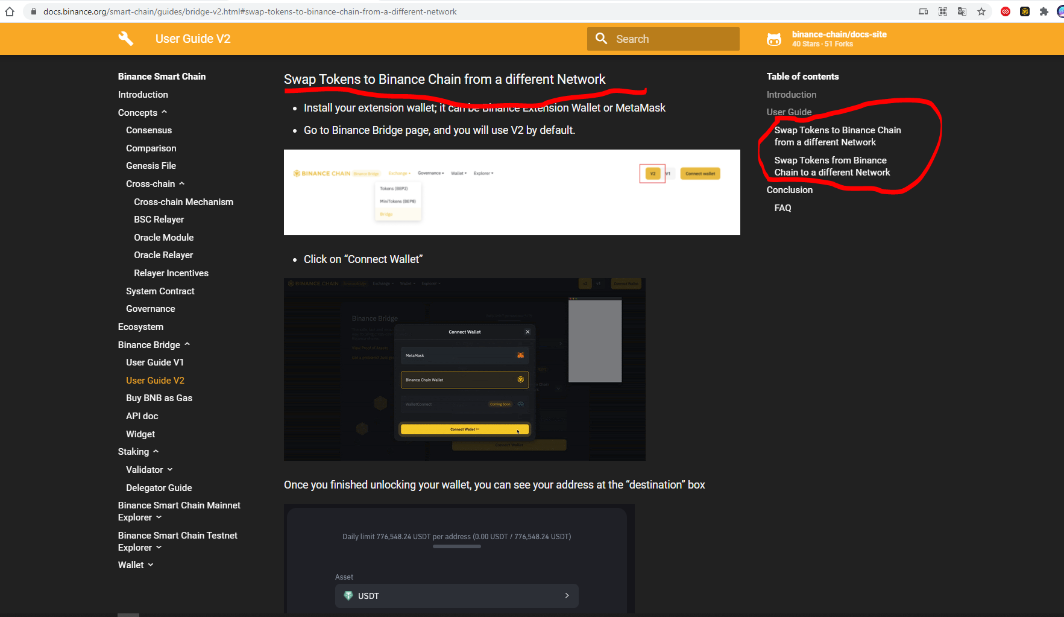Click the User Guide V2 header title
Image resolution: width=1064 pixels, height=617 pixels.
(x=193, y=39)
